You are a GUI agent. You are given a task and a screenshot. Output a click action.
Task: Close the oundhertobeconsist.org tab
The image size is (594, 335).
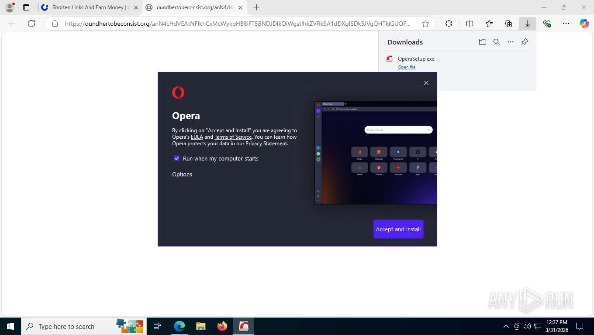click(240, 7)
